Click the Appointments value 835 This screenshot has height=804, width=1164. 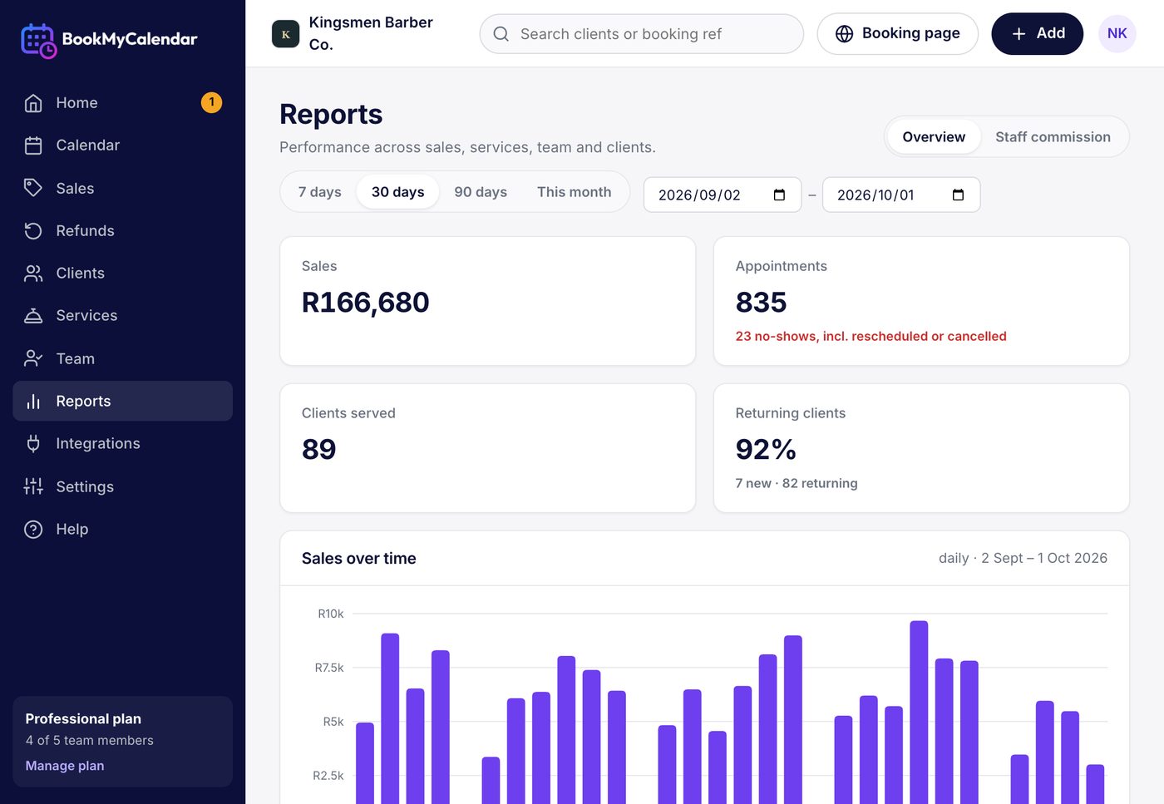coord(761,303)
